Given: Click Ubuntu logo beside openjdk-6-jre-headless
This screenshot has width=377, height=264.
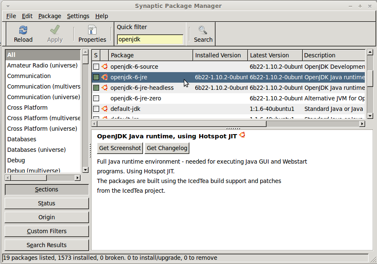Looking at the screenshot, I should (x=105, y=88).
